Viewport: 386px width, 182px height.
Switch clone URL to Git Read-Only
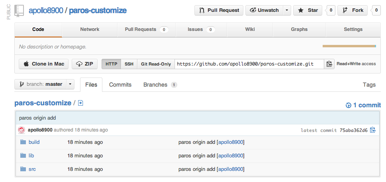click(x=156, y=64)
